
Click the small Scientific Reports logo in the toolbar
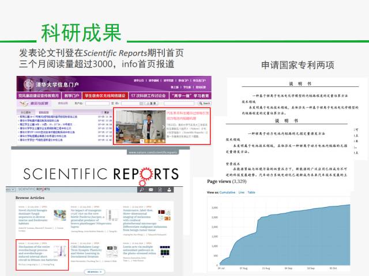click(34, 189)
